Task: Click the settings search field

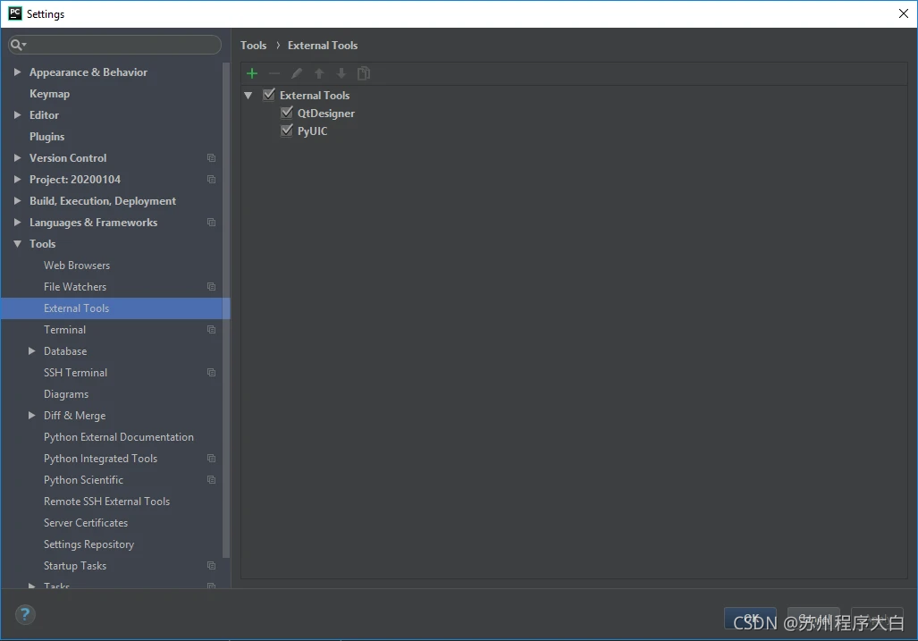Action: click(114, 45)
